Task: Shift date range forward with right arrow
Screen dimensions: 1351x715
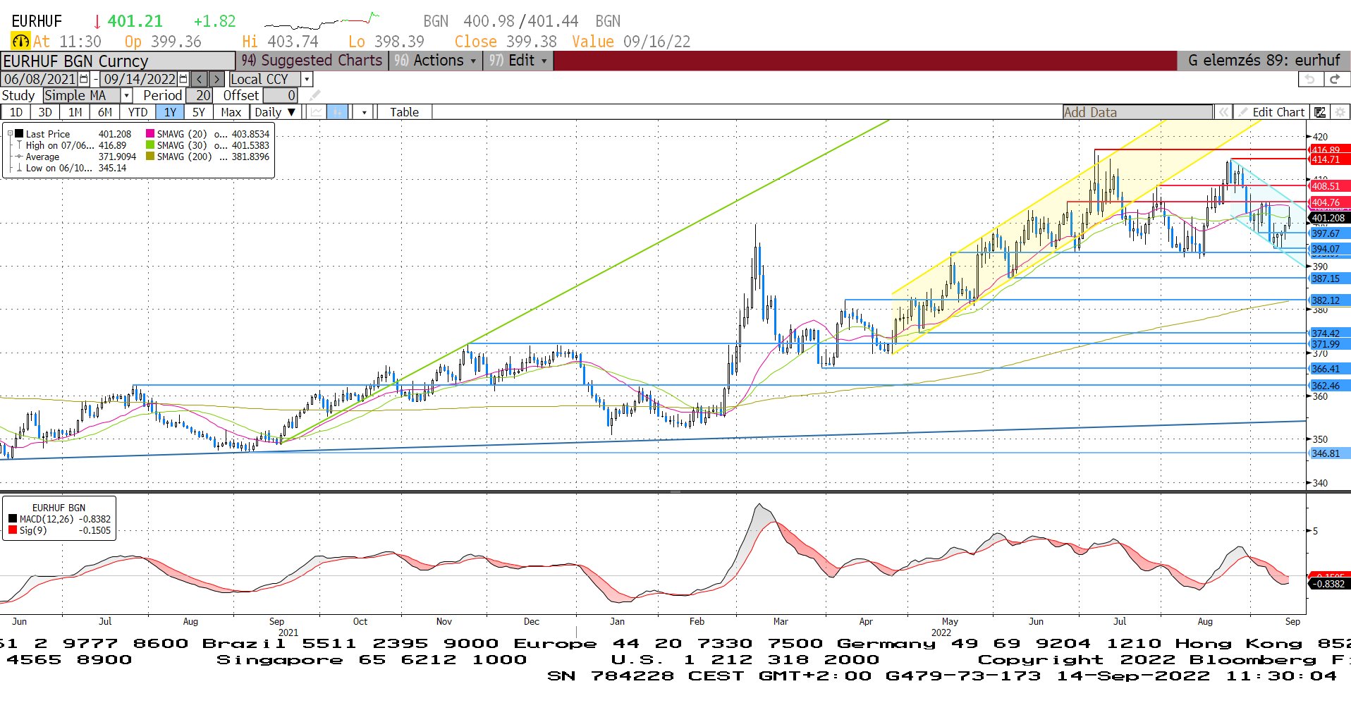Action: point(217,79)
